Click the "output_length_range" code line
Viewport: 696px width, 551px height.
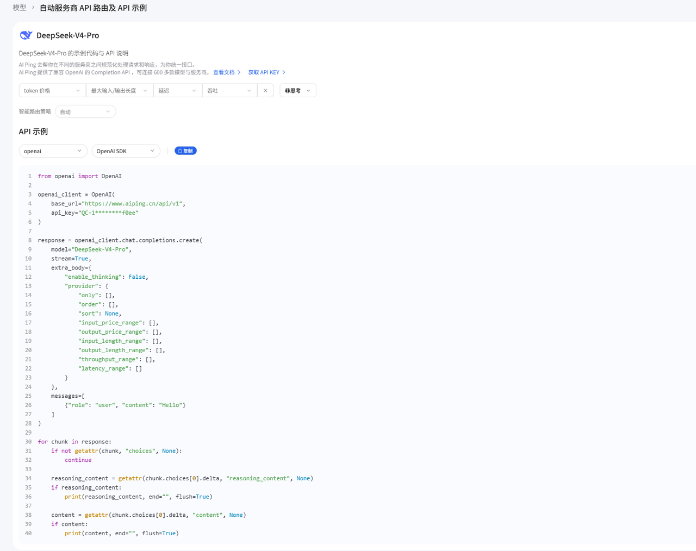click(x=122, y=350)
